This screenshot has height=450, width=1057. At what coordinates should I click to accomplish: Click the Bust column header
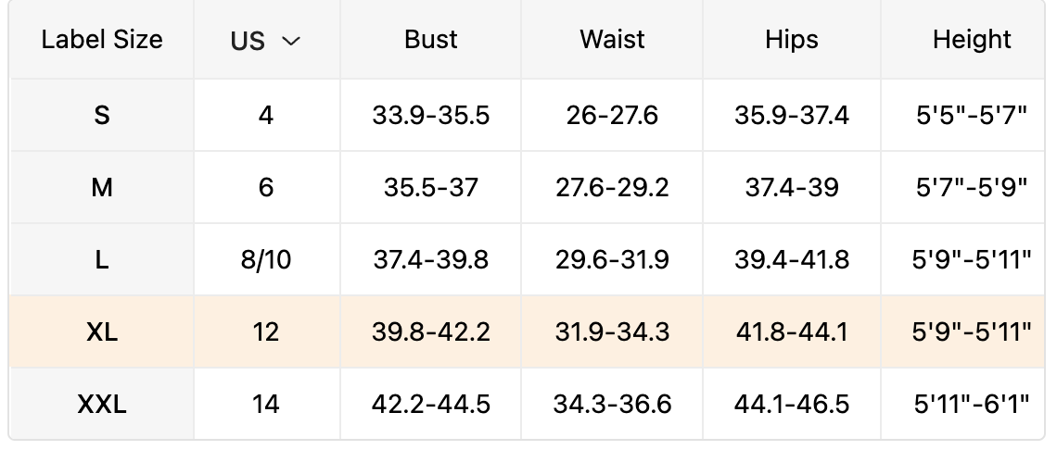coord(431,40)
